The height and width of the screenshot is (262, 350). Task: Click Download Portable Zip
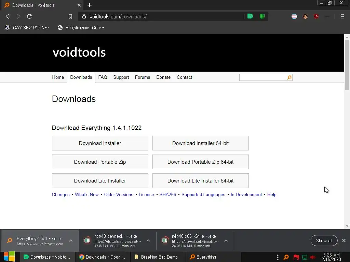click(x=100, y=162)
